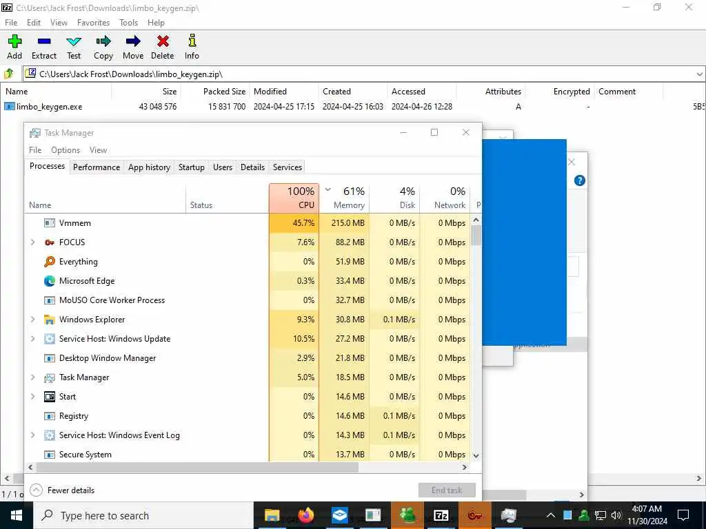
Task: Switch to the Services tab
Action: click(288, 167)
